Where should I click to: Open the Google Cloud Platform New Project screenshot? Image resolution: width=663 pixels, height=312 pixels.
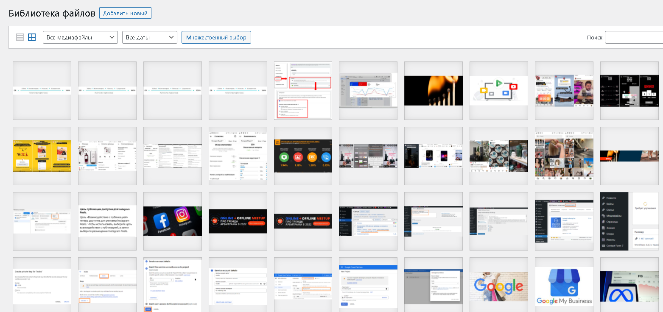coord(368,287)
